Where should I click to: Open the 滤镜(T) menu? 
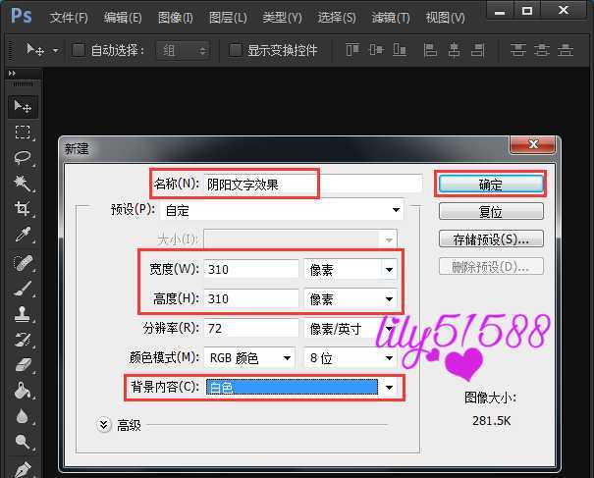pyautogui.click(x=391, y=18)
